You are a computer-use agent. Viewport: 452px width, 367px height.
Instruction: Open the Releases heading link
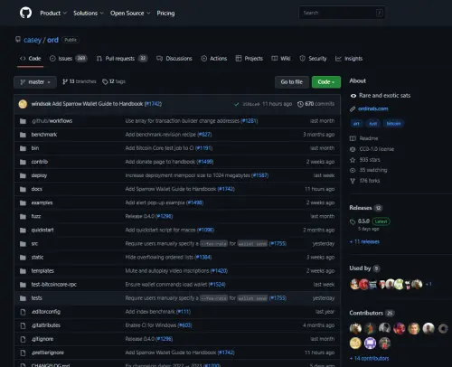click(366, 208)
